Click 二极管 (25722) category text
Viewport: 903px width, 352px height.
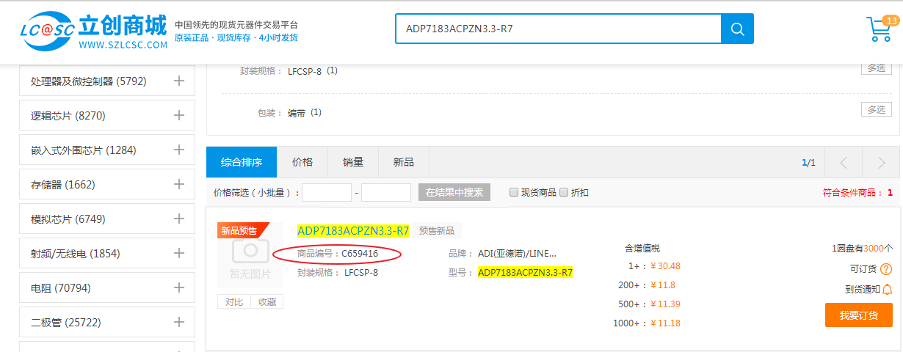66,323
